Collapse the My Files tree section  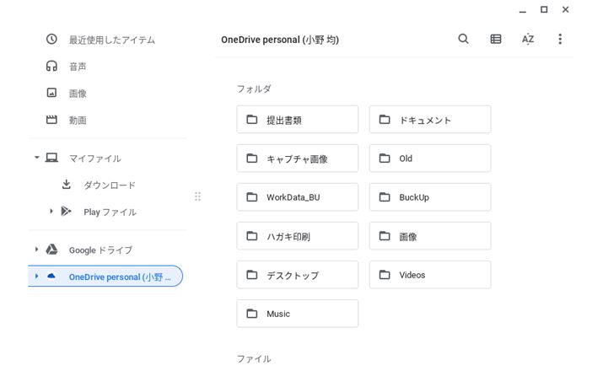pos(36,158)
